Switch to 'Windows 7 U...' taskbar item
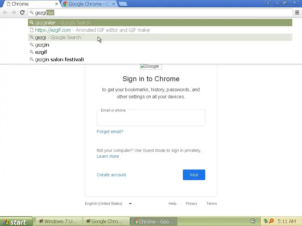Image resolution: width=302 pixels, height=226 pixels. pos(59,221)
